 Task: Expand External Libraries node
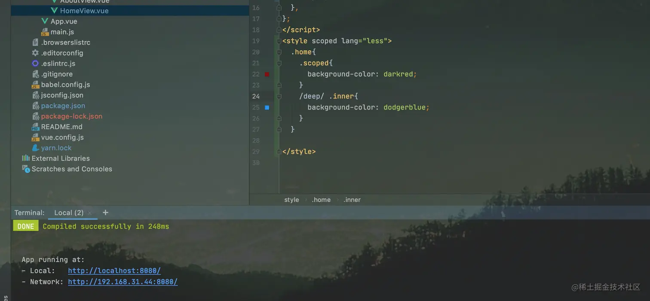pos(61,158)
